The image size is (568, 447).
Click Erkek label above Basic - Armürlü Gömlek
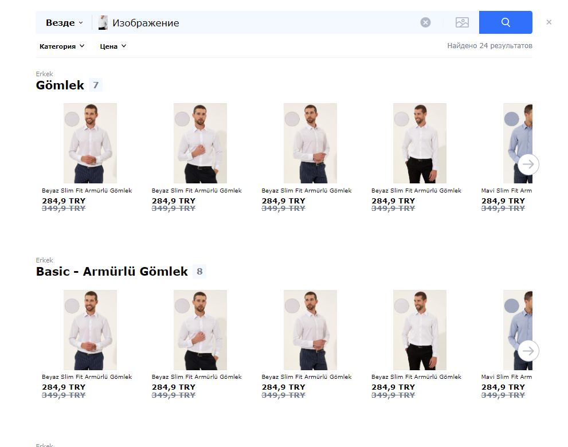point(44,260)
